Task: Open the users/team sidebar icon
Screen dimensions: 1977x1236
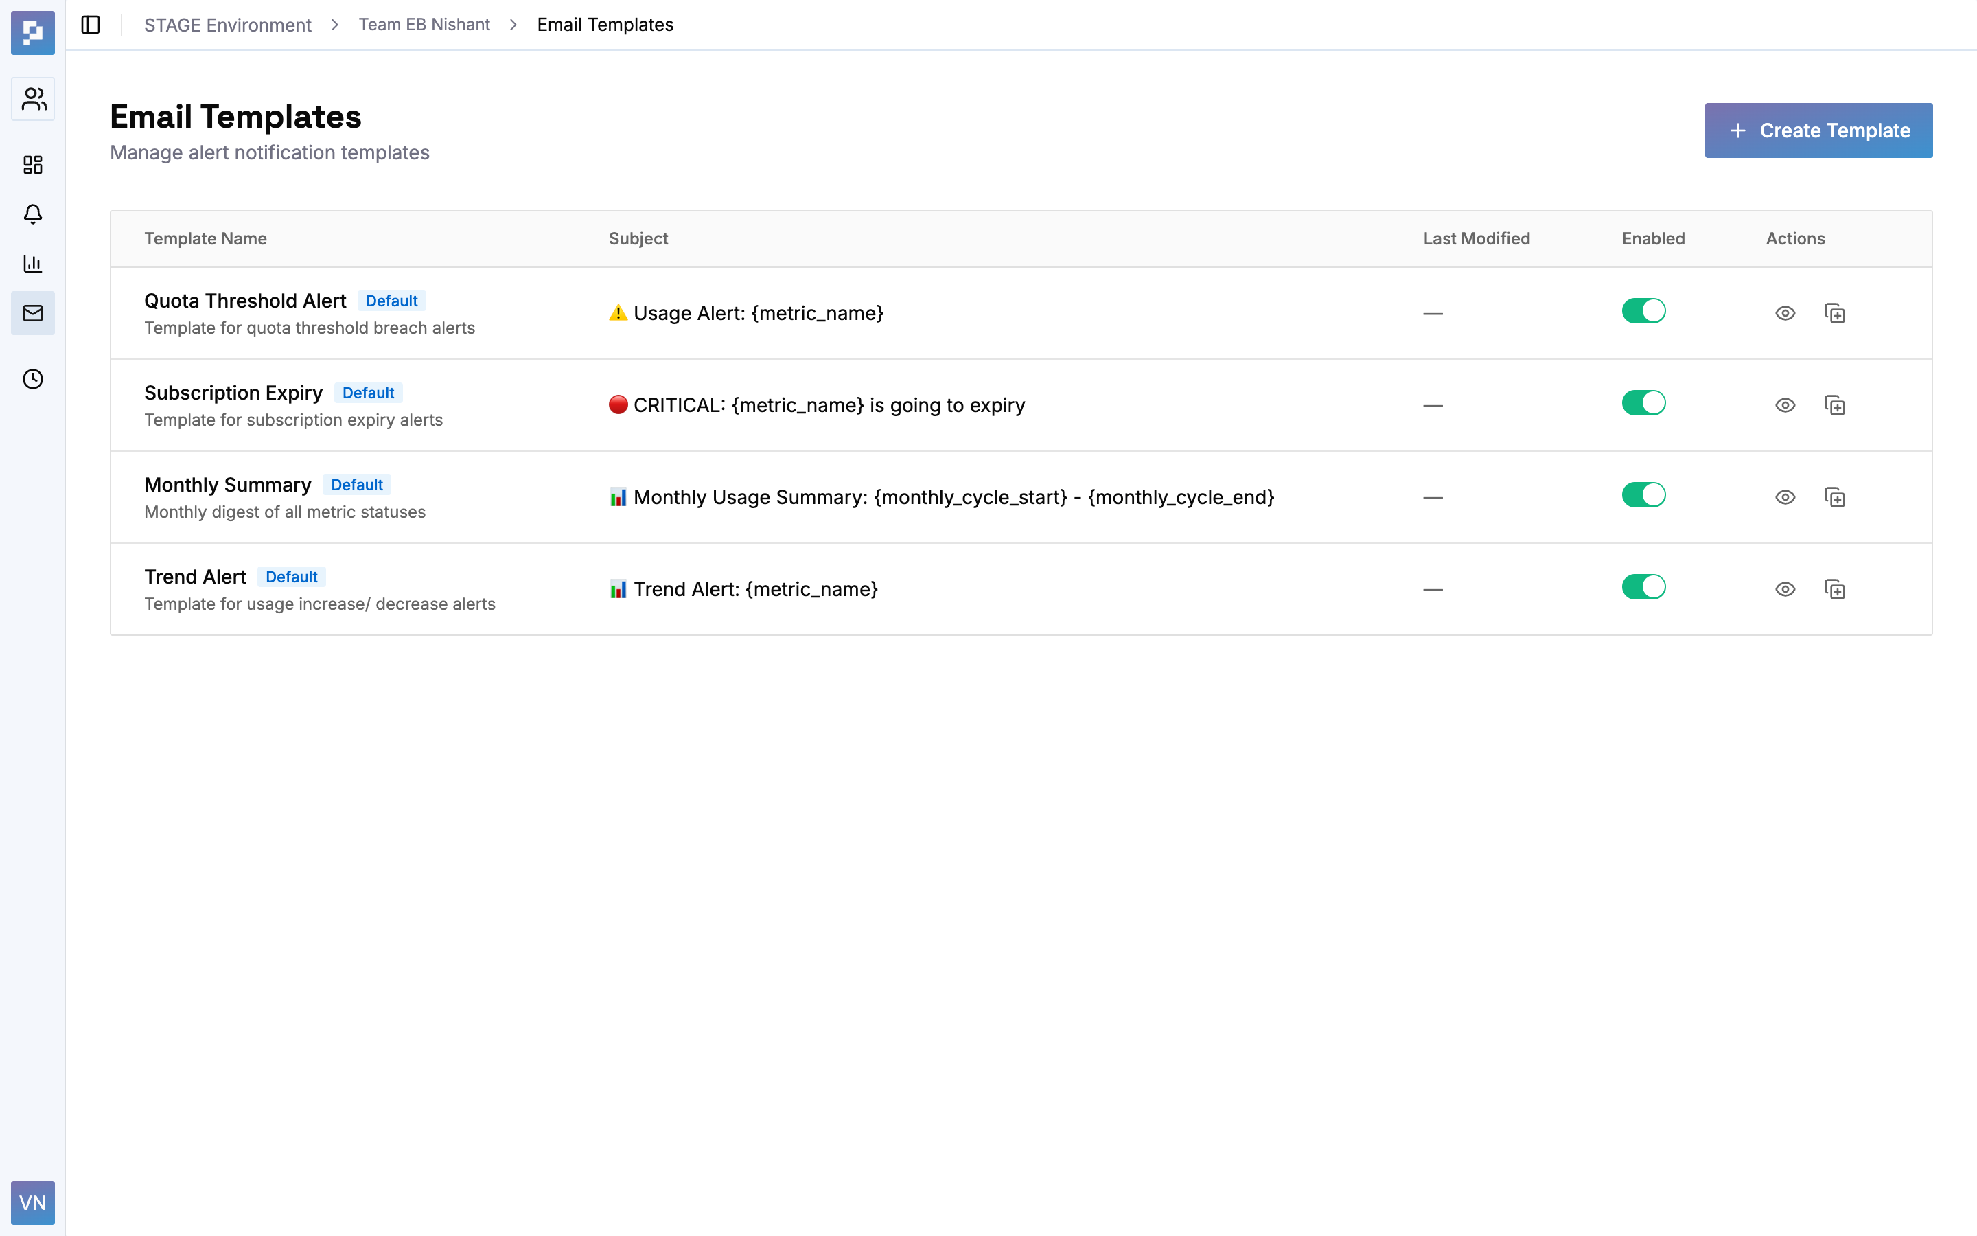Action: [x=33, y=99]
